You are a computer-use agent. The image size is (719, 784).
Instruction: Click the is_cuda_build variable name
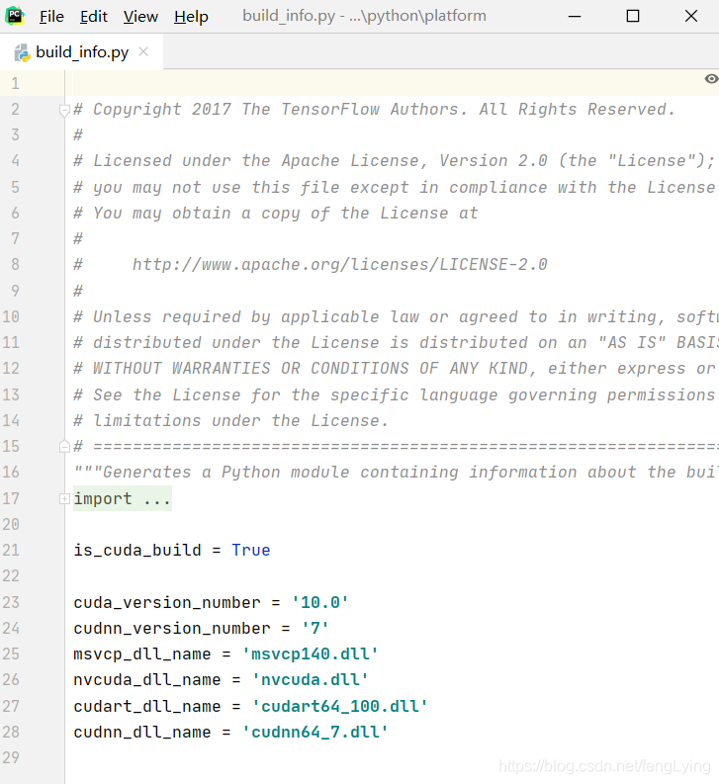click(137, 550)
